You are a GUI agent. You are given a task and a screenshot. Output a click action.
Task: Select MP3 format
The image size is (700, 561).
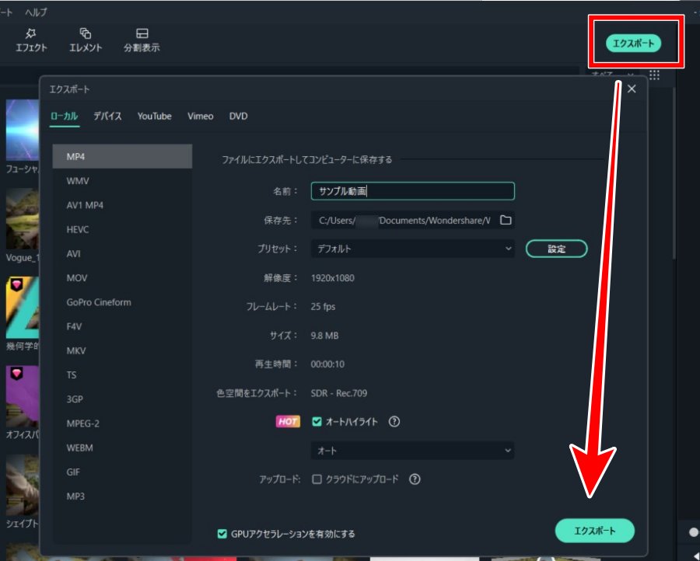tap(122, 497)
